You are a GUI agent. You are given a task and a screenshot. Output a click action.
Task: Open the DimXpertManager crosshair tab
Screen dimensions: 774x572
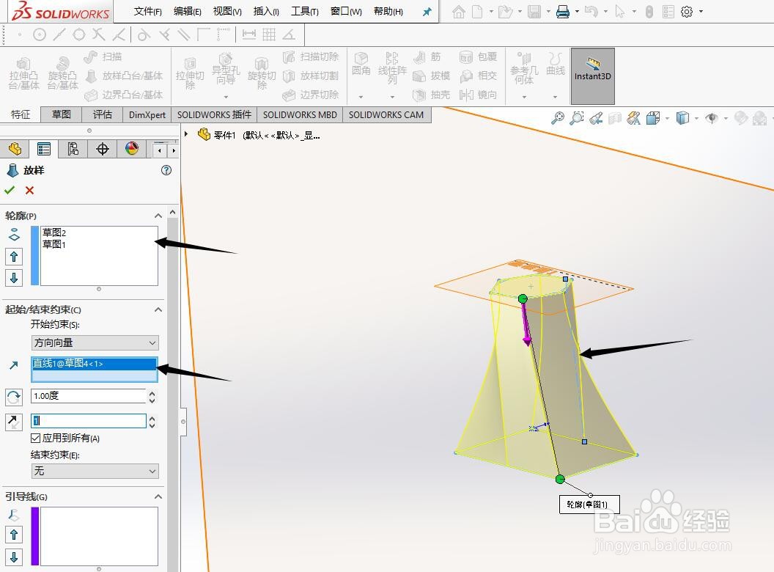102,149
